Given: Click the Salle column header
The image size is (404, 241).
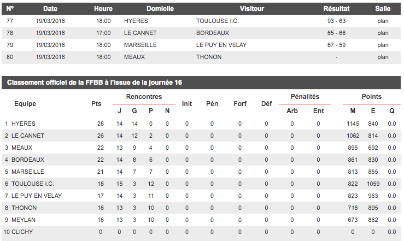Looking at the screenshot, I should click(x=383, y=9).
